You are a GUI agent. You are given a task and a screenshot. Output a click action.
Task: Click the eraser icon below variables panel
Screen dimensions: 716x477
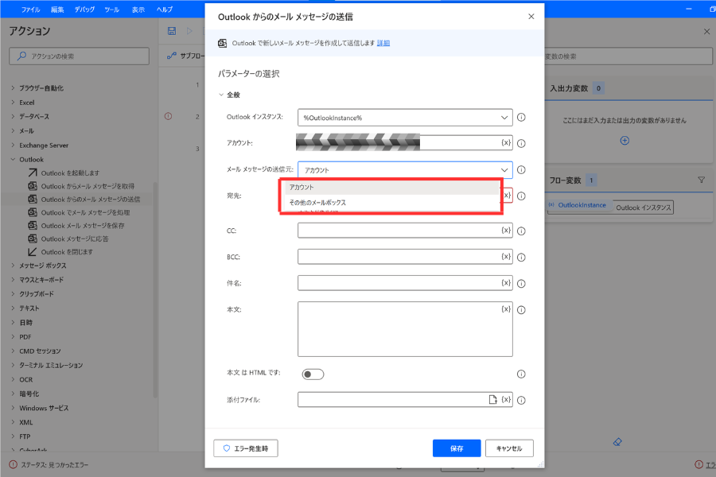pyautogui.click(x=617, y=442)
